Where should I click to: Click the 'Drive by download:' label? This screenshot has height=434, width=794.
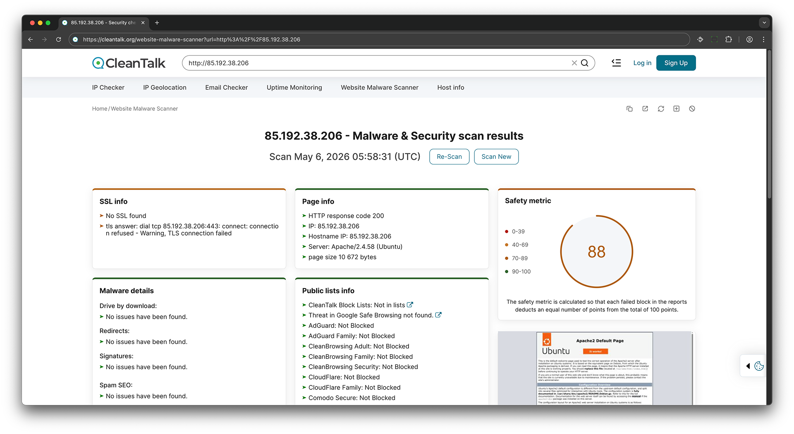[128, 306]
